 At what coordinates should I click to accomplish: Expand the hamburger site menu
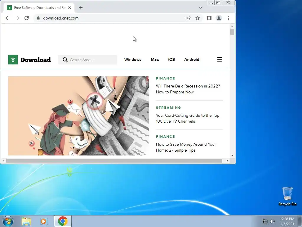(x=219, y=60)
